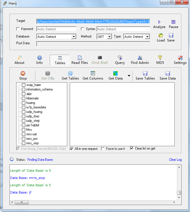Click the Finding Data Bases status text
The image size is (190, 212).
tap(40, 160)
